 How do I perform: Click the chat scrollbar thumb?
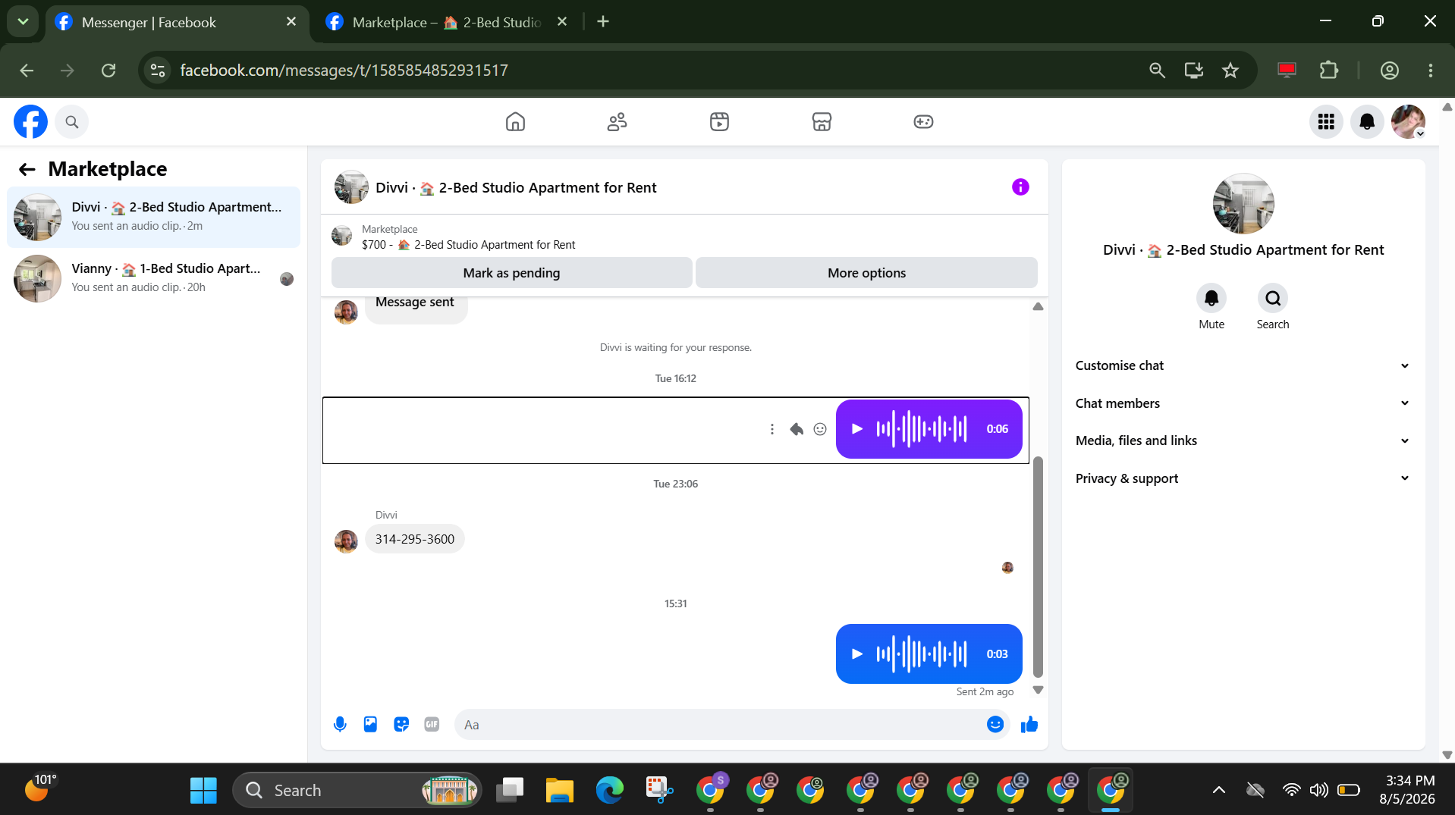coord(1038,566)
